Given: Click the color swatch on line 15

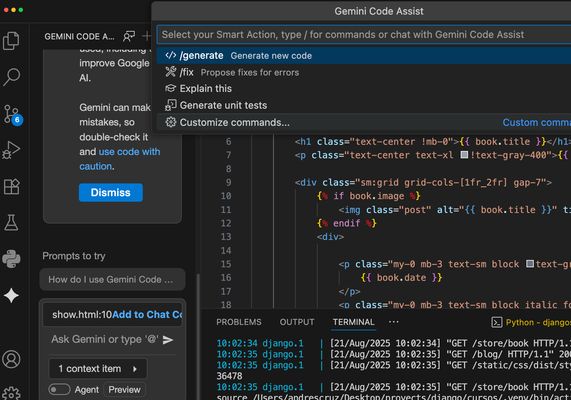Looking at the screenshot, I should (x=530, y=264).
